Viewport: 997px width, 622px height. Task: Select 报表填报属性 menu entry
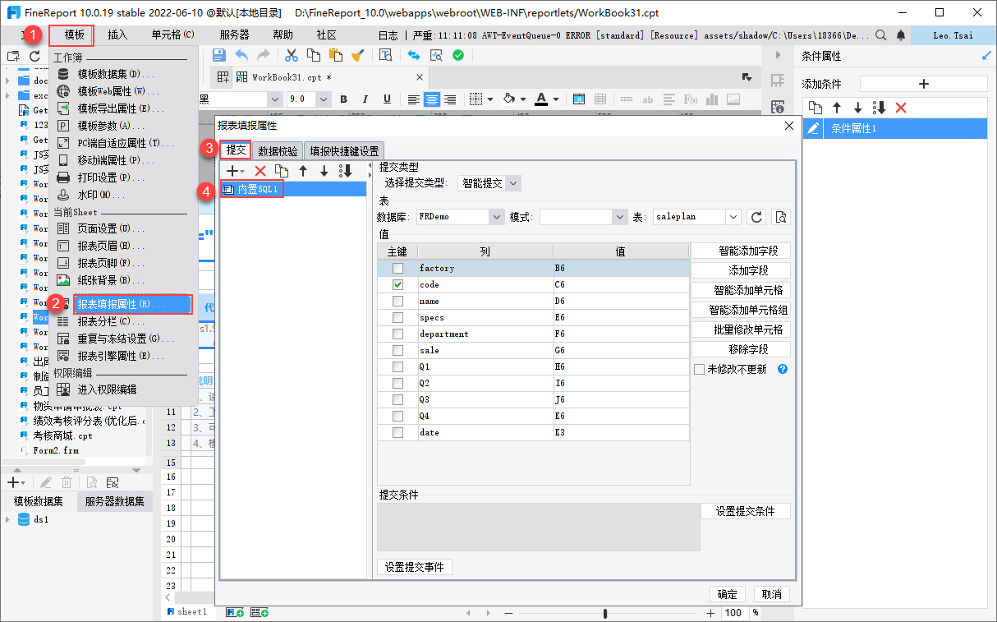pyautogui.click(x=133, y=304)
